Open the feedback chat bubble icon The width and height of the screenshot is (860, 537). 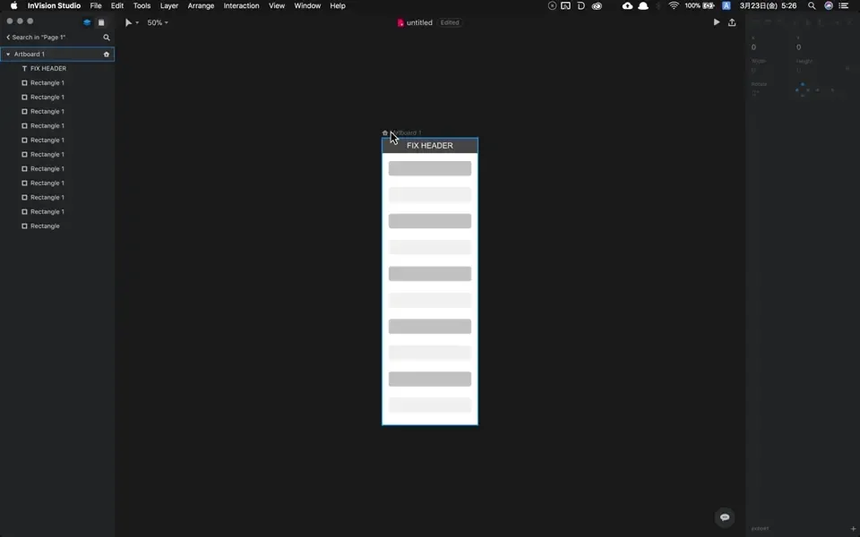pos(725,517)
